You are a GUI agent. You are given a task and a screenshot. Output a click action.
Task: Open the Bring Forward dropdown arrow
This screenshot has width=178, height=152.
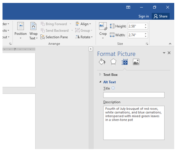[70, 24]
